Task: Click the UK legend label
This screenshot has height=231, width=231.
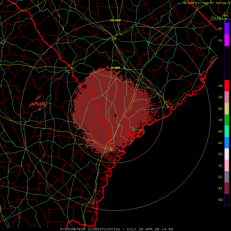Action: tap(220, 40)
